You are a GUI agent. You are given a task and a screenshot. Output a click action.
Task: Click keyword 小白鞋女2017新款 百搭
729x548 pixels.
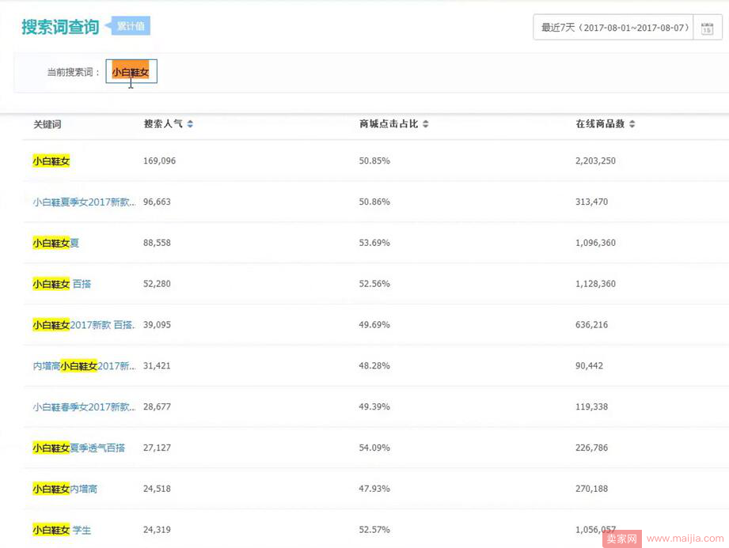(x=83, y=325)
